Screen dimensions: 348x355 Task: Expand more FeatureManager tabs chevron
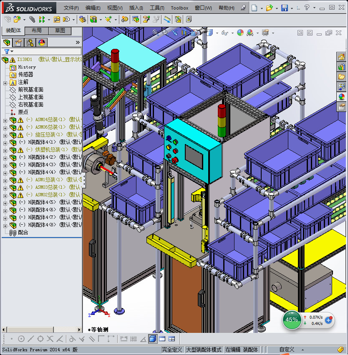click(78, 42)
